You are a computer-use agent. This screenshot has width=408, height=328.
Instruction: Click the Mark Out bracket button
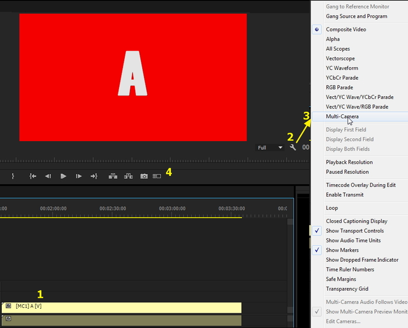click(x=13, y=176)
